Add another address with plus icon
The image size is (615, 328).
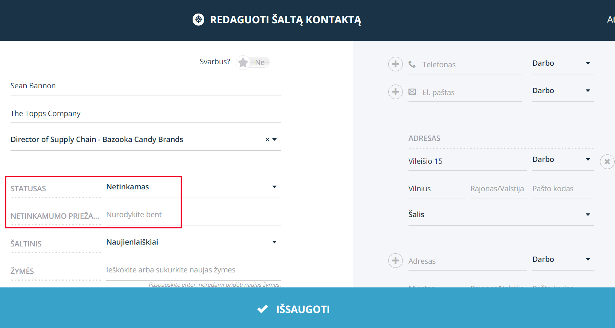(x=395, y=260)
